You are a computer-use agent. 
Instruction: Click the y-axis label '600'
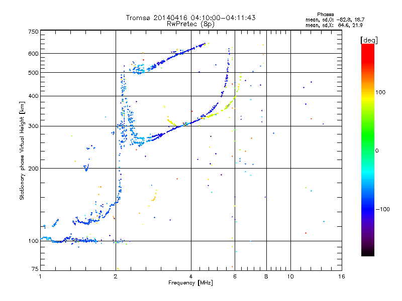[33, 54]
